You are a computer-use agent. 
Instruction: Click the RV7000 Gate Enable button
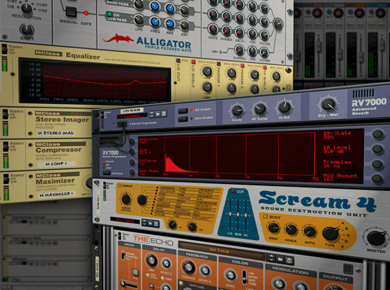[183, 119]
